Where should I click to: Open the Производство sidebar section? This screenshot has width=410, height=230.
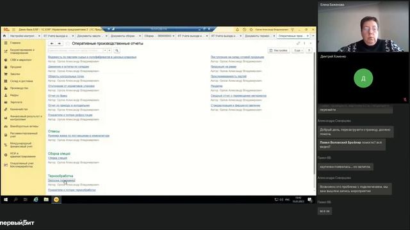19,88
